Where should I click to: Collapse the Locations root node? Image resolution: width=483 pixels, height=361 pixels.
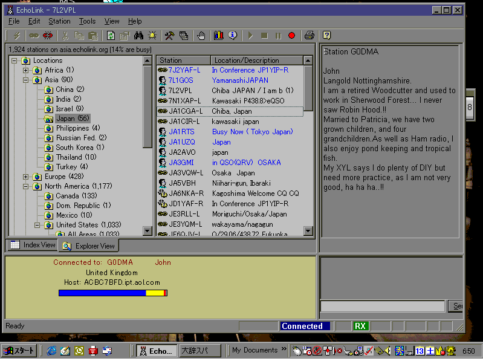coord(14,60)
